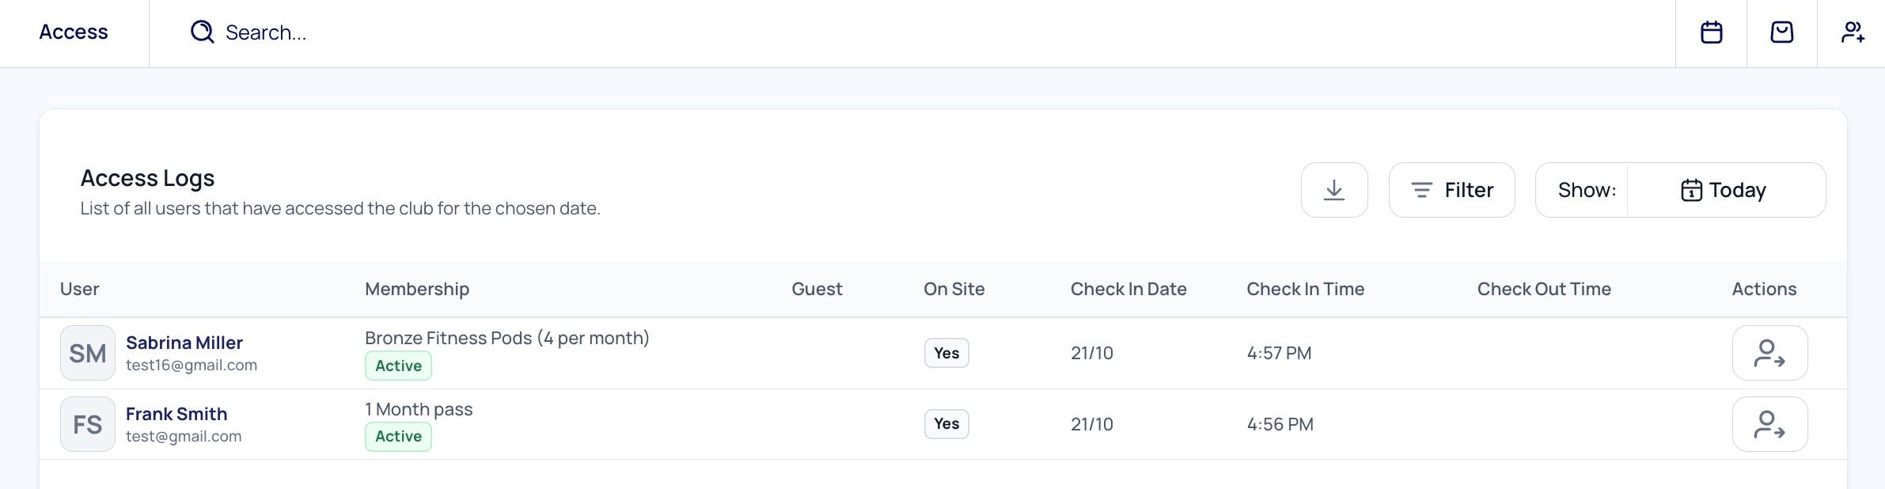Image resolution: width=1885 pixels, height=489 pixels.
Task: Open the Access section
Action: (74, 32)
